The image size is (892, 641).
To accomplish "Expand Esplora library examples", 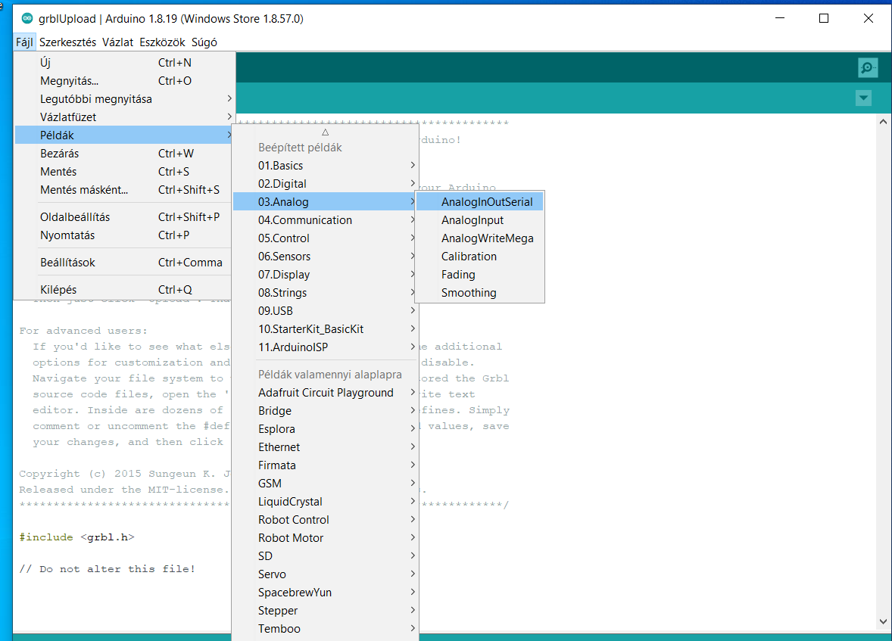I will pyautogui.click(x=325, y=429).
